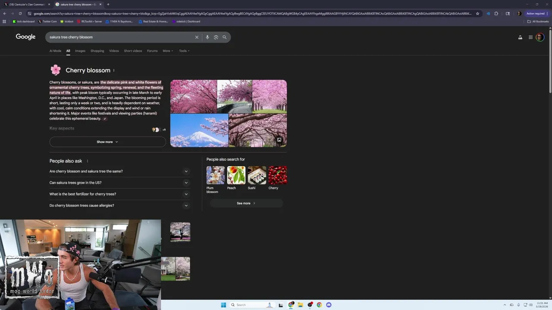The image size is (552, 310).
Task: Click the link icon after ephemeral beauty
Action: [x=104, y=119]
